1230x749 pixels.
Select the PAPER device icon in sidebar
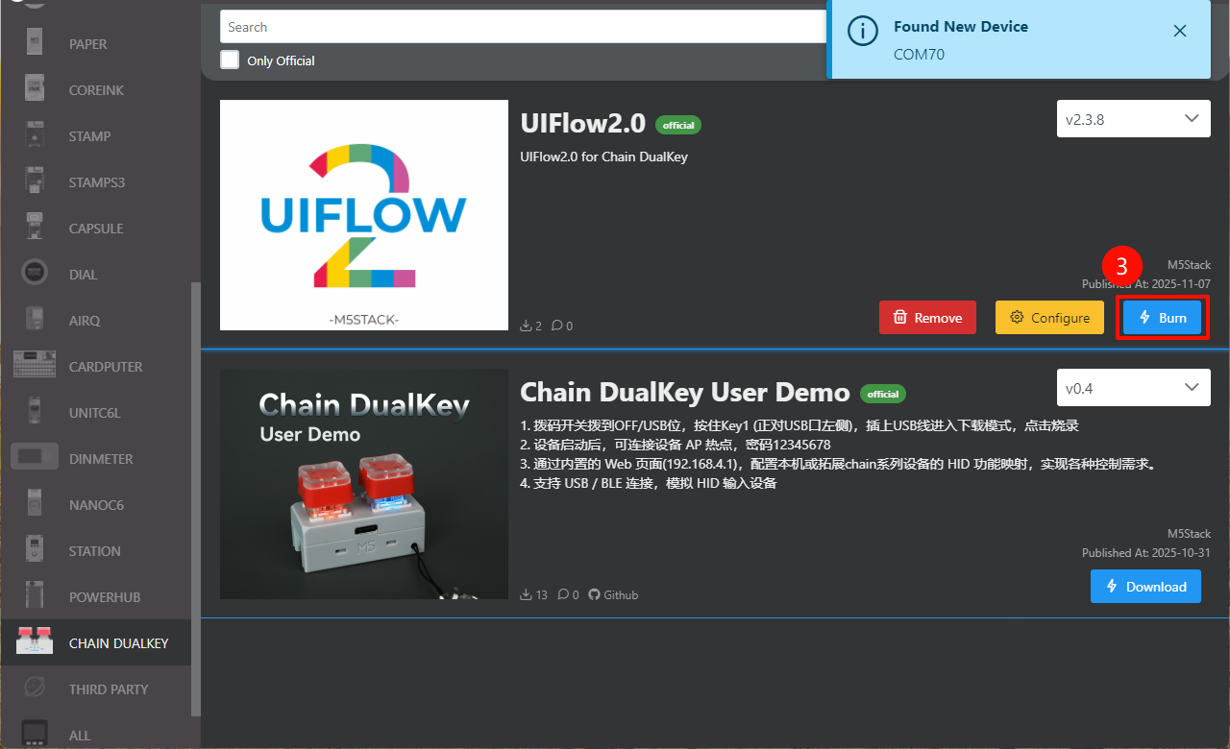36,43
